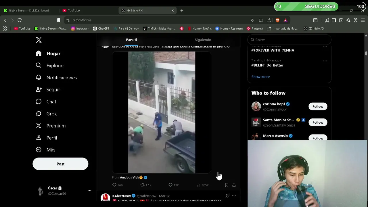This screenshot has height=207, width=368.
Task: Follow Santa Monica Studio
Action: (318, 122)
